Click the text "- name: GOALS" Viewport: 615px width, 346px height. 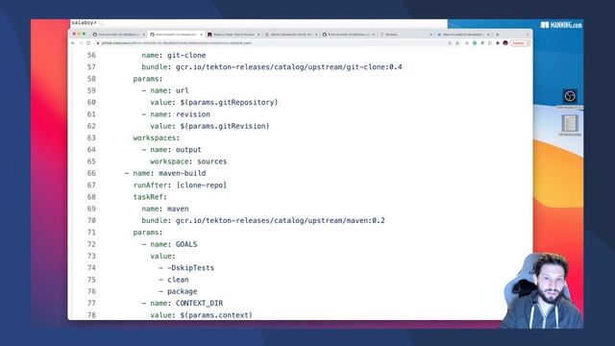tap(169, 244)
